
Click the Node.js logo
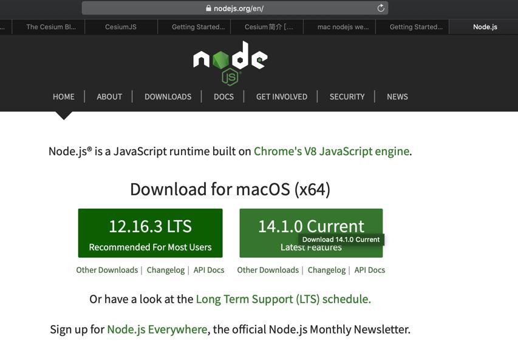(230, 62)
